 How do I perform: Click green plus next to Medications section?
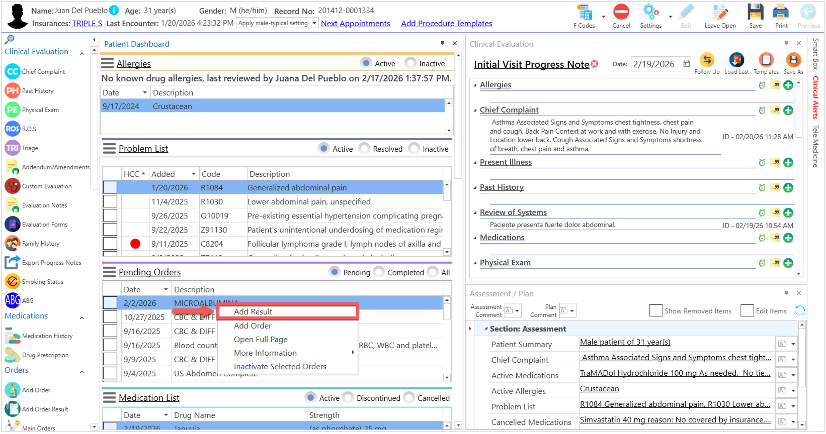coord(788,238)
